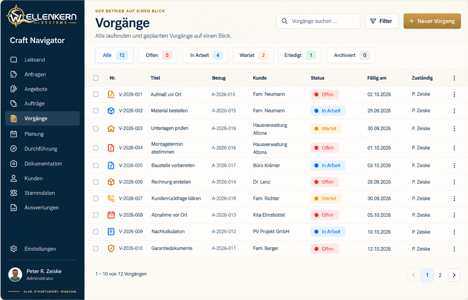Click the calculation icon of V-2026-009

click(111, 232)
